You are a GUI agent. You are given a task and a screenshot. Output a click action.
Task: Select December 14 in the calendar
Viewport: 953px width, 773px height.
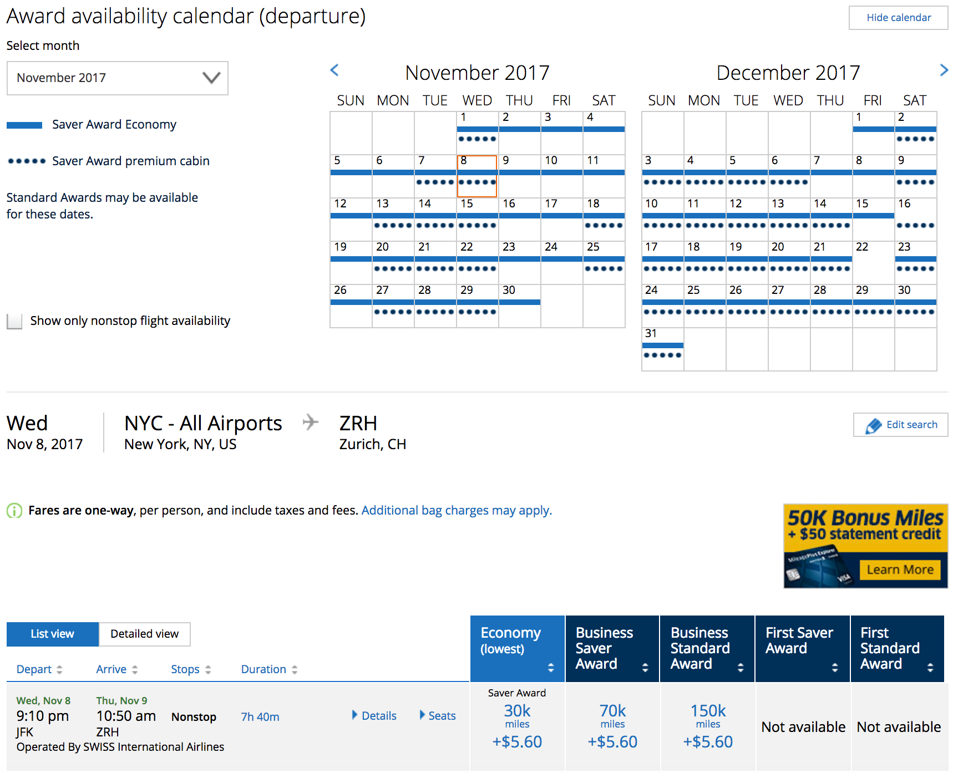point(831,220)
